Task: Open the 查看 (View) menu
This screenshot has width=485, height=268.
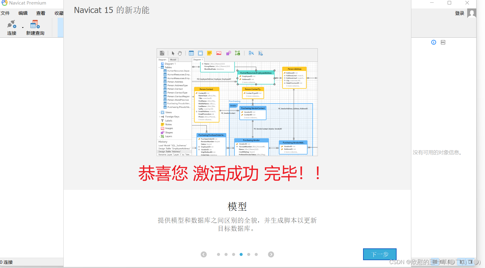Action: [41, 13]
